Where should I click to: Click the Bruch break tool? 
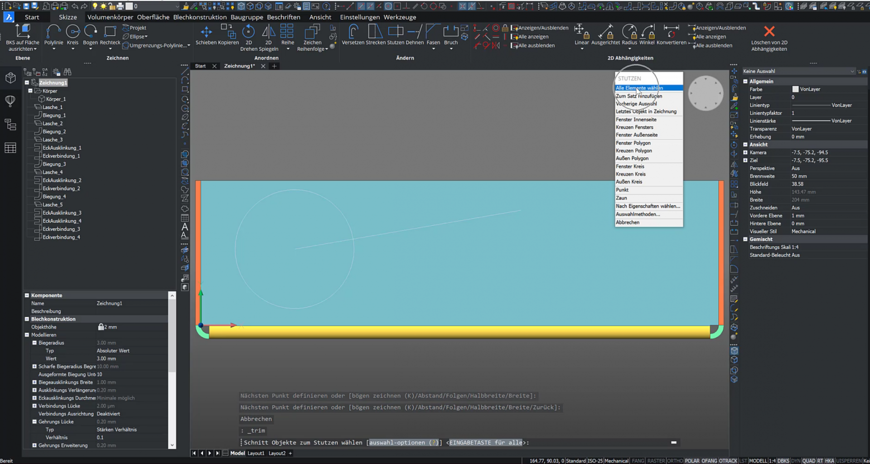coord(450,35)
